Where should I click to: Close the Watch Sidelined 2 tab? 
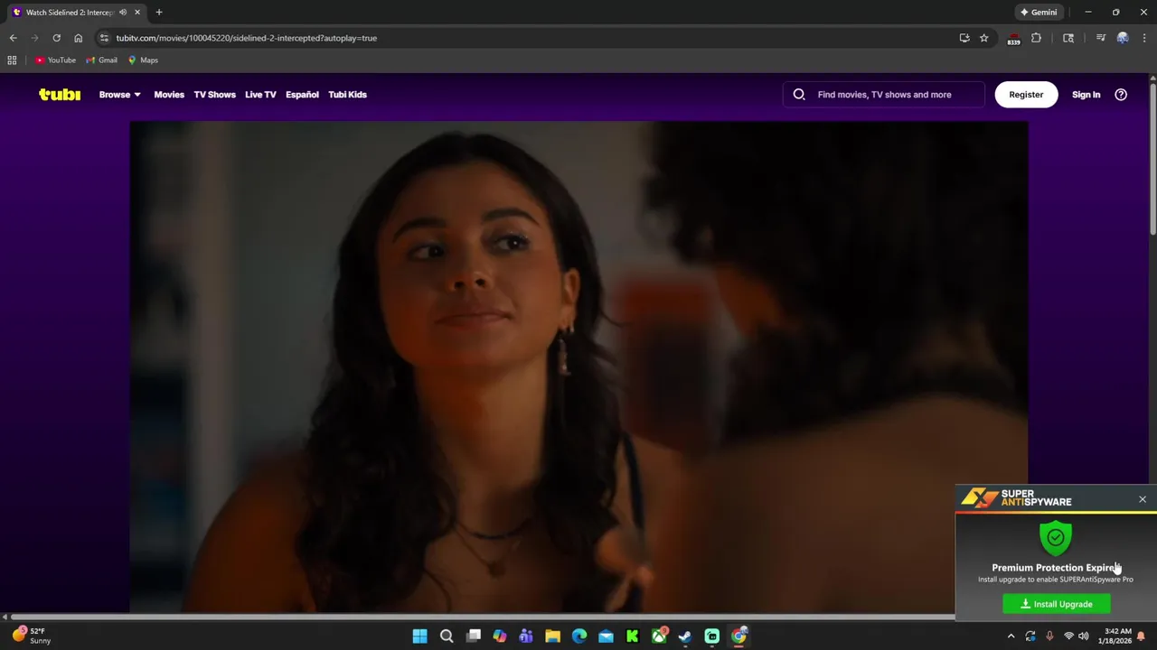click(137, 13)
